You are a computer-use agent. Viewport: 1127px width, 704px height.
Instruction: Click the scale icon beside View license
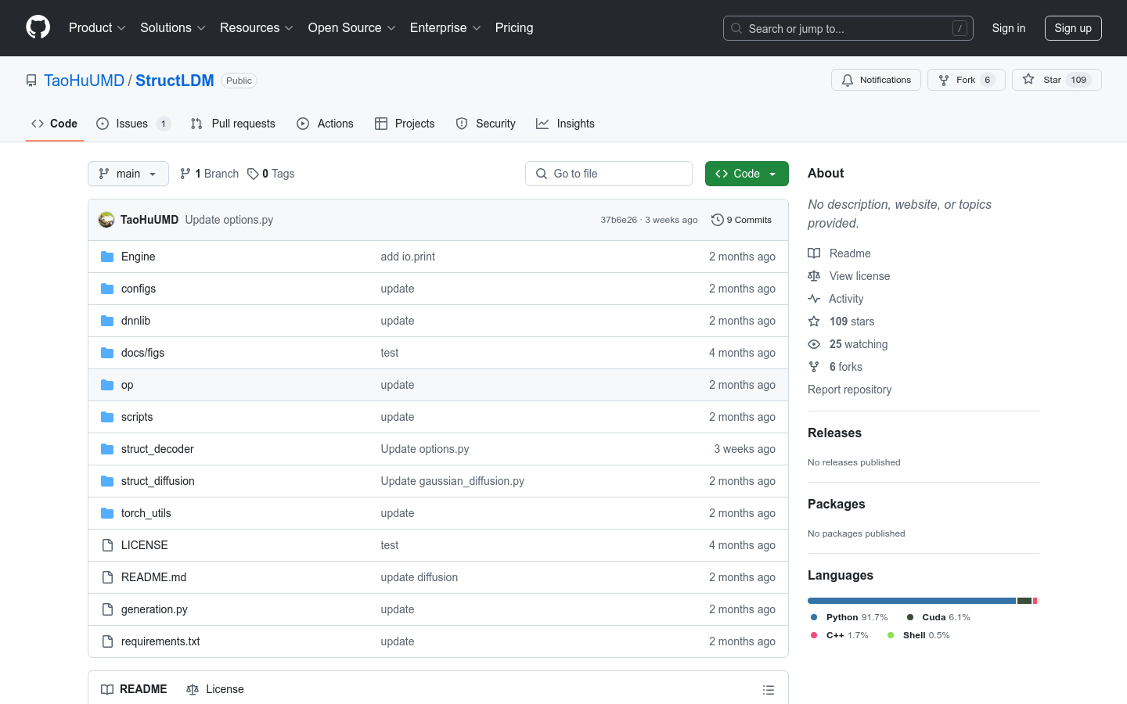pyautogui.click(x=814, y=276)
